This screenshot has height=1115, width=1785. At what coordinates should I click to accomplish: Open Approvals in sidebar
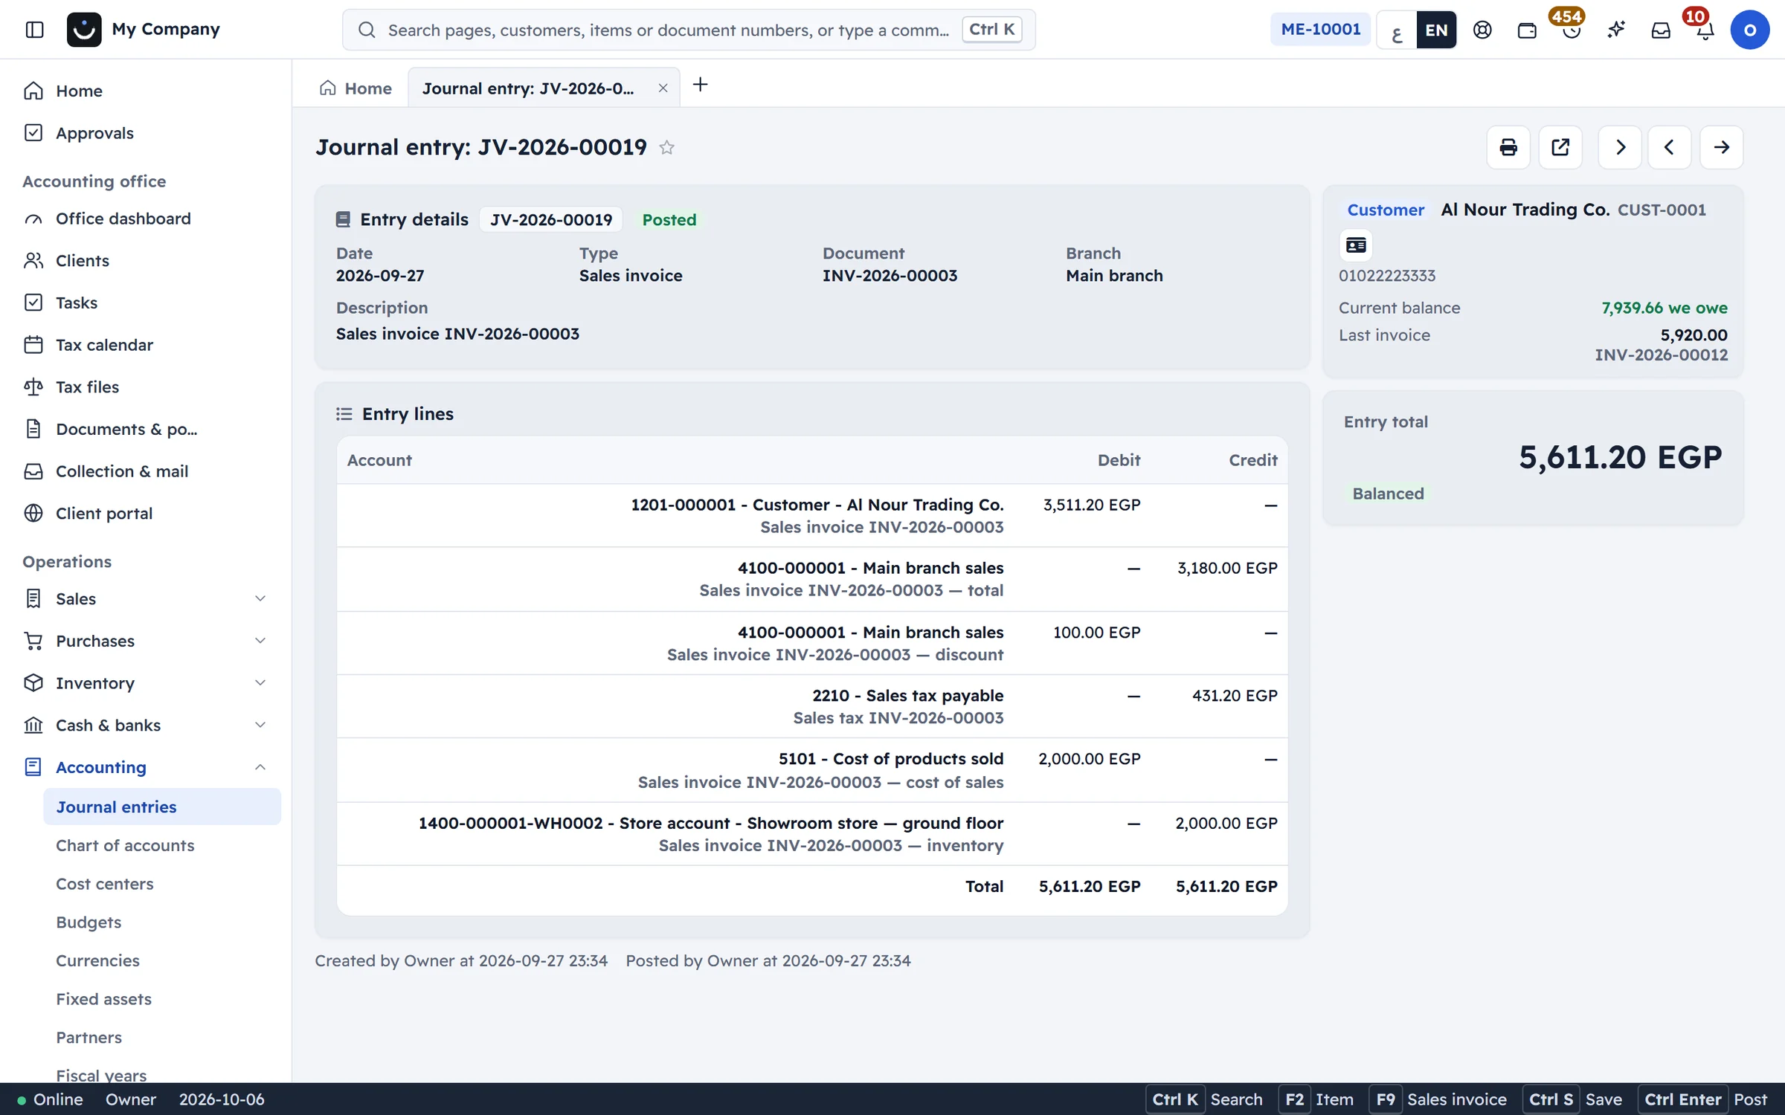pyautogui.click(x=94, y=133)
